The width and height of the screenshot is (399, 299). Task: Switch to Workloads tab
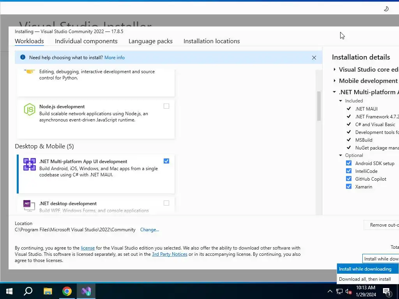click(x=29, y=41)
